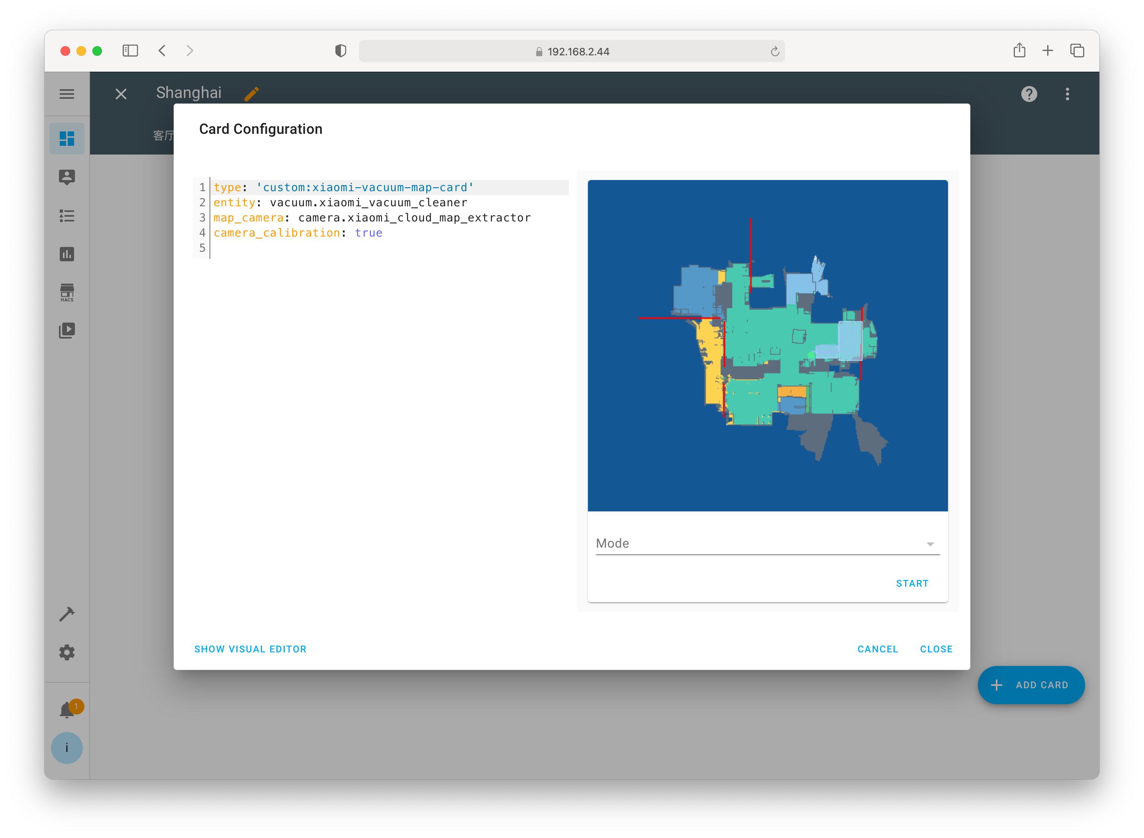Open notifications bell icon

67,710
